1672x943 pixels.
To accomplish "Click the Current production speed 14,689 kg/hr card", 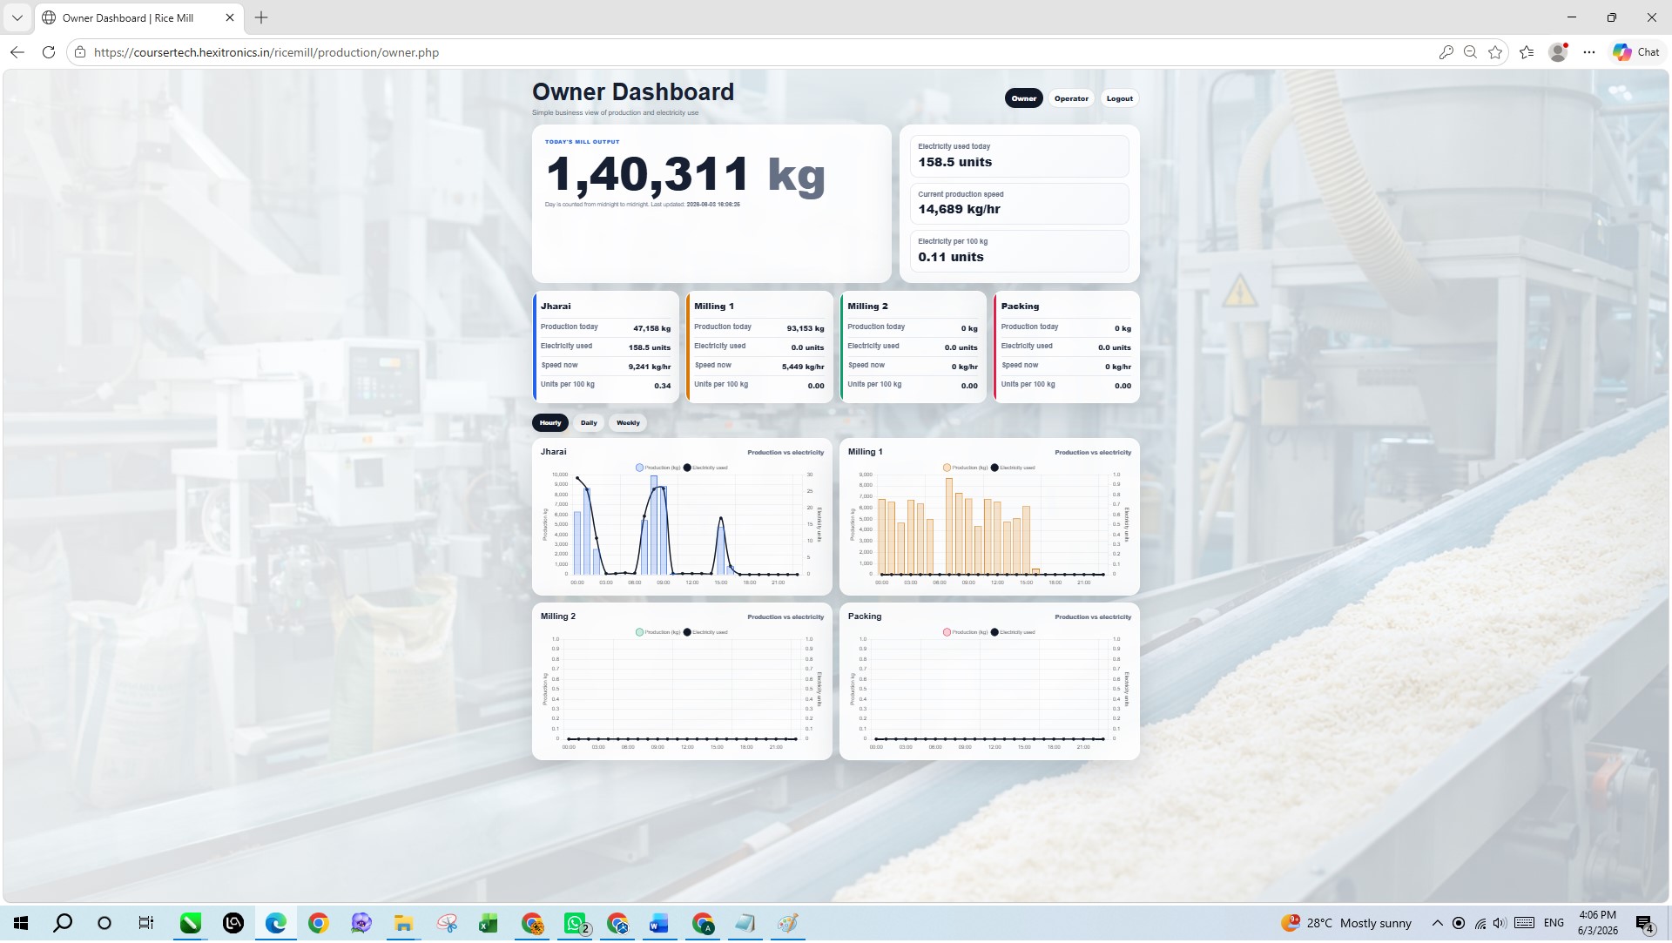I will tap(1020, 204).
